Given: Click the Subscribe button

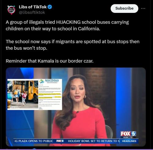Looking at the screenshot, I should 124,9.
